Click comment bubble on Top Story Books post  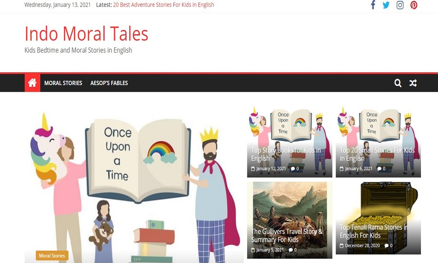click(293, 168)
